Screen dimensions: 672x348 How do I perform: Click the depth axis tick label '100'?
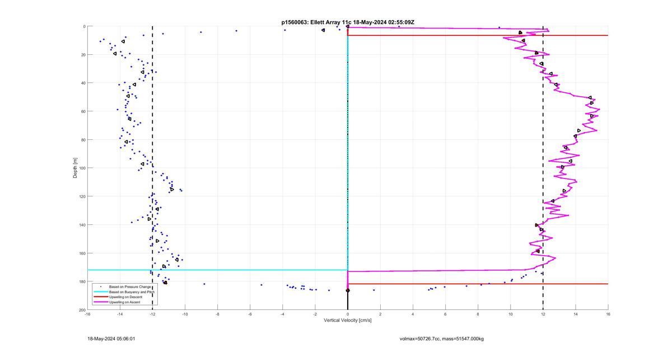pyautogui.click(x=82, y=168)
